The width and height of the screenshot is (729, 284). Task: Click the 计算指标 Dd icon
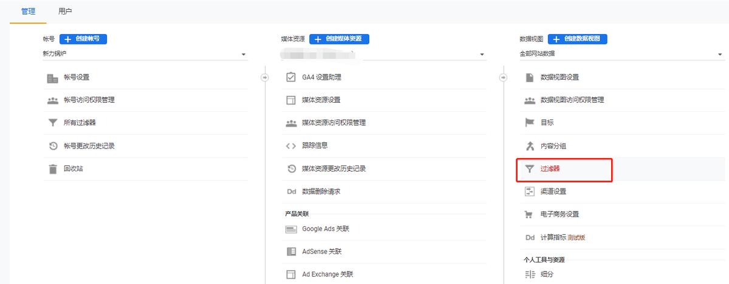(x=529, y=237)
